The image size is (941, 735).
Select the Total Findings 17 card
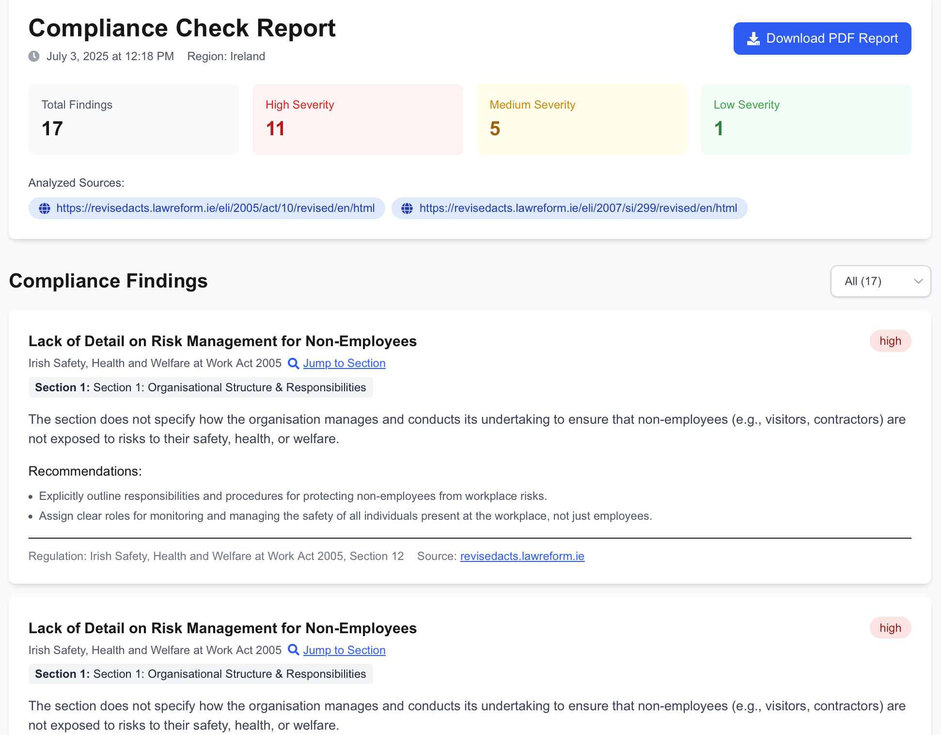(134, 120)
